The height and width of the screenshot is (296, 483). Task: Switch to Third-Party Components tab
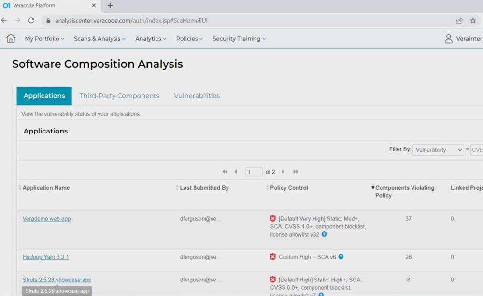coord(119,96)
